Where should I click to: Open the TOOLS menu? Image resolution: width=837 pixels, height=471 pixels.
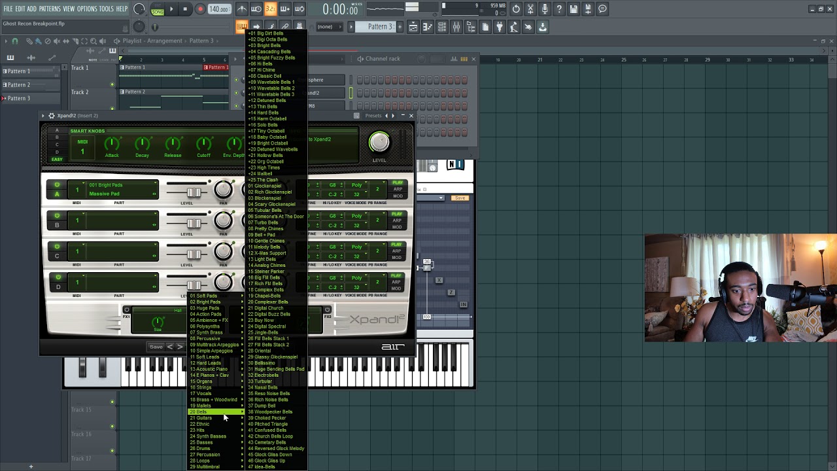click(107, 9)
